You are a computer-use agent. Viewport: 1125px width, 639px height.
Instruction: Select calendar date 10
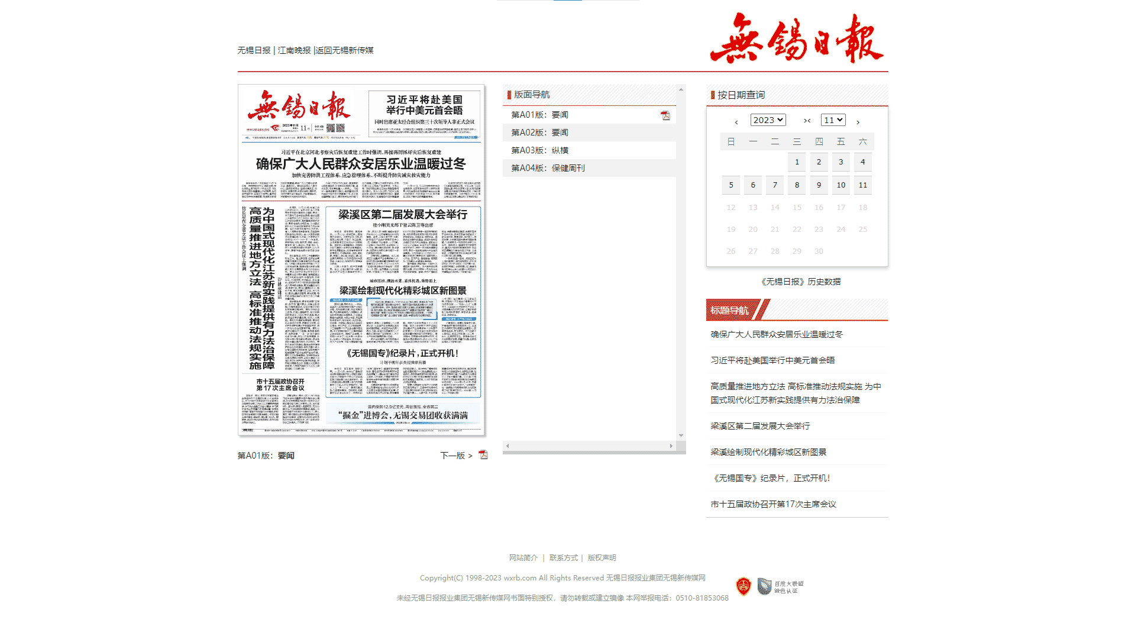click(840, 185)
